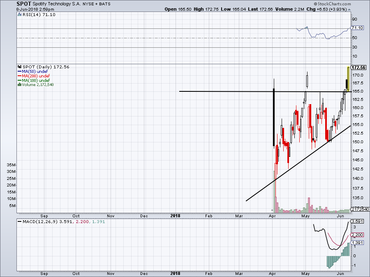Click the 2172540 volume value tag
Screen dimensions: 370x277
pyautogui.click(x=360, y=209)
